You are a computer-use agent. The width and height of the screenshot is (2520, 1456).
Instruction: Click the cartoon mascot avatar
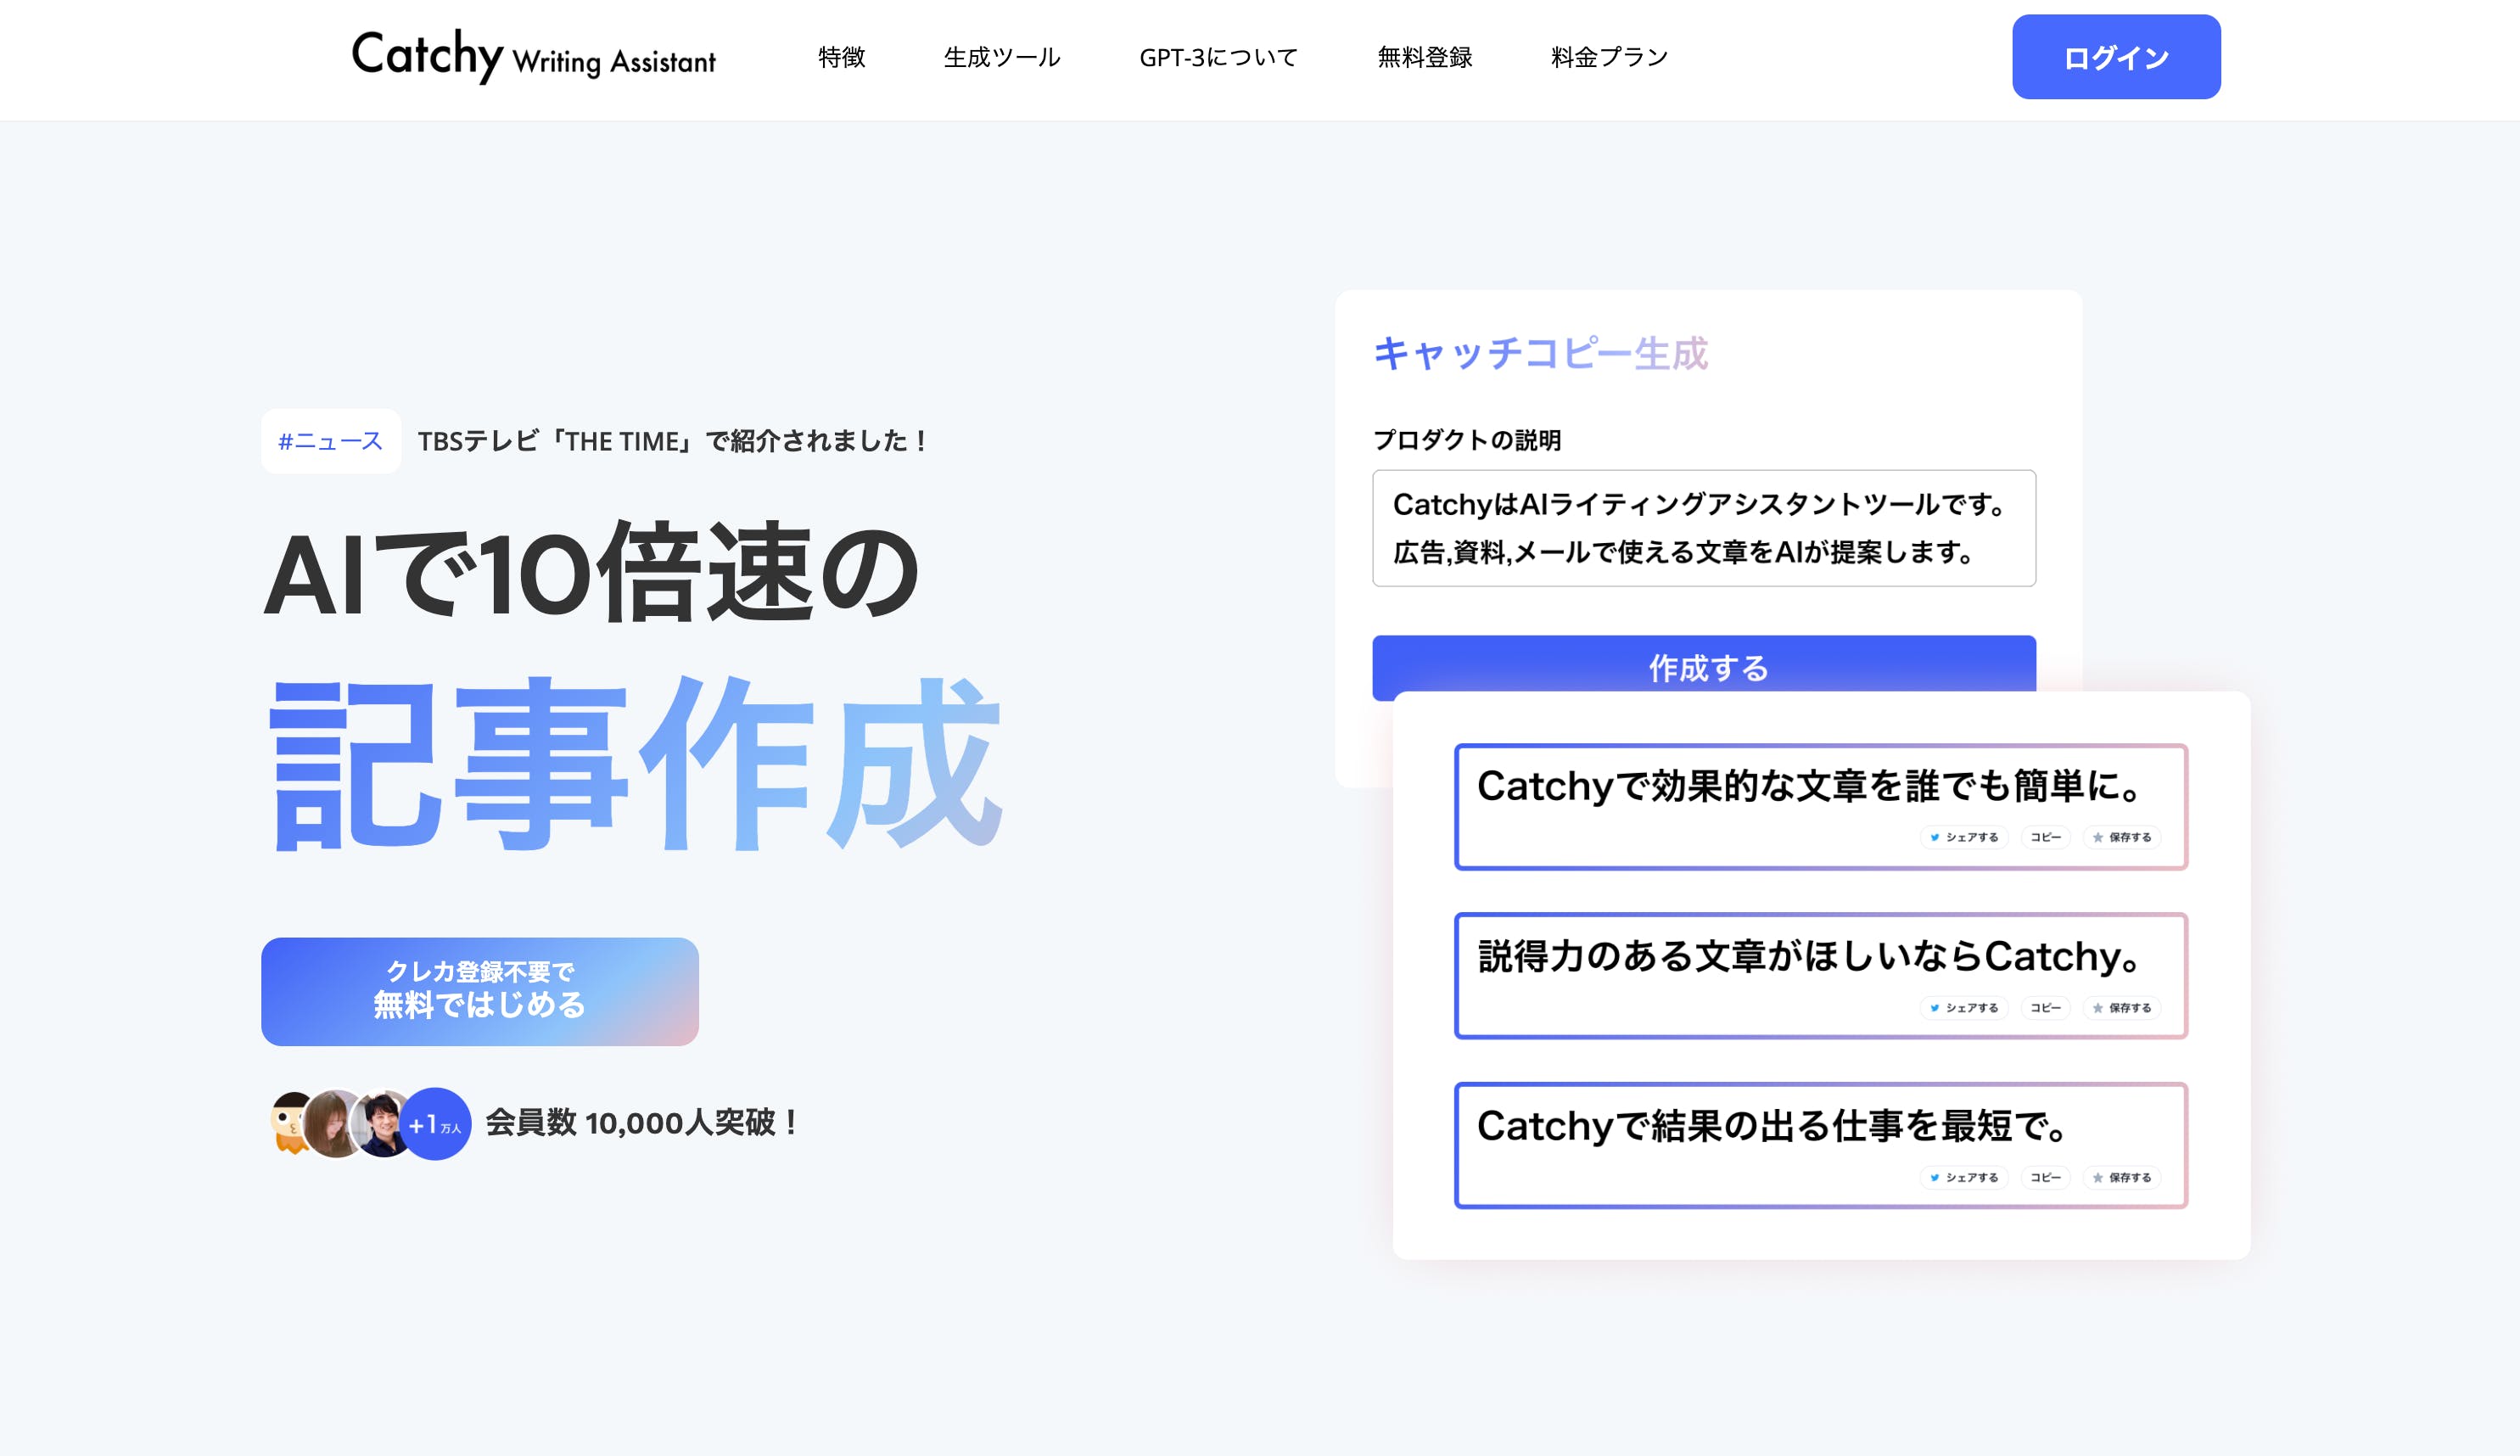290,1123
